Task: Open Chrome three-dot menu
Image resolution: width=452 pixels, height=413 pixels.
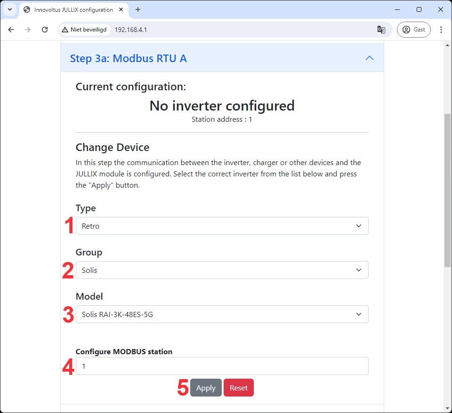Action: (441, 30)
